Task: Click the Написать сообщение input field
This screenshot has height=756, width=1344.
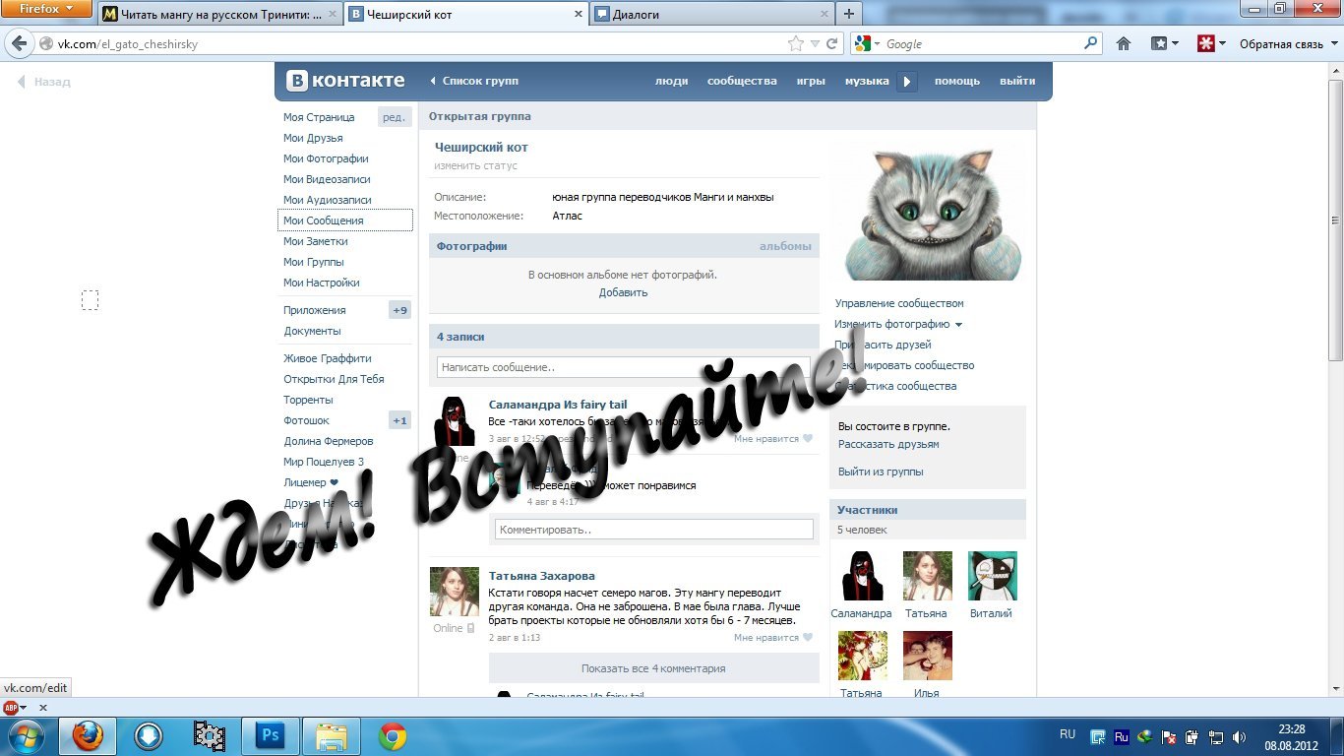Action: point(623,367)
